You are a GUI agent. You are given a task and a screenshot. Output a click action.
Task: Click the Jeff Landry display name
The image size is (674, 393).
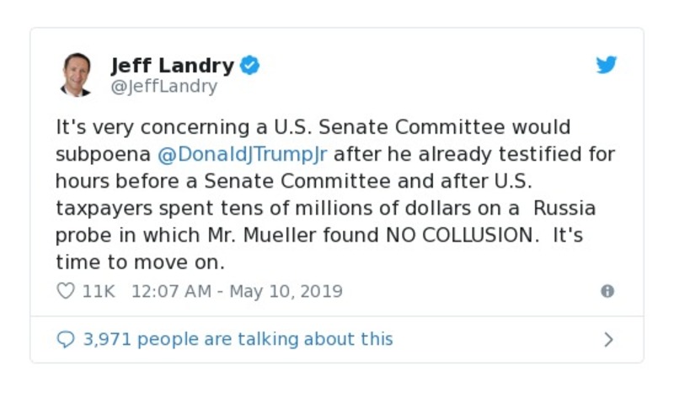click(172, 65)
